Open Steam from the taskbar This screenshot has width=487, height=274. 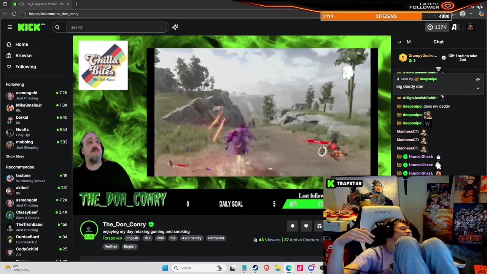[255, 268]
